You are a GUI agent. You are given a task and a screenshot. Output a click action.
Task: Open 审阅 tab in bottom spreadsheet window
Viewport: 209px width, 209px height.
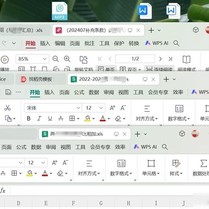51,147
